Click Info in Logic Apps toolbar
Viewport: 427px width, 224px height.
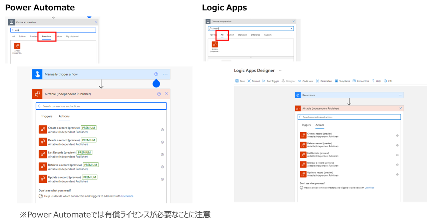tap(388, 81)
